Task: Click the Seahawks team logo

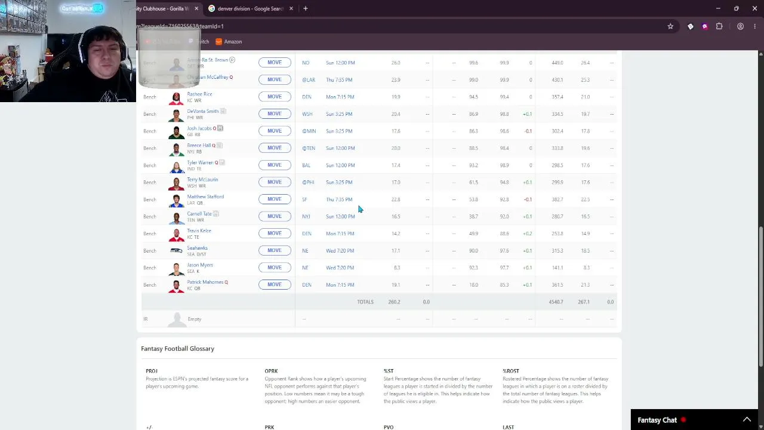Action: pos(176,251)
